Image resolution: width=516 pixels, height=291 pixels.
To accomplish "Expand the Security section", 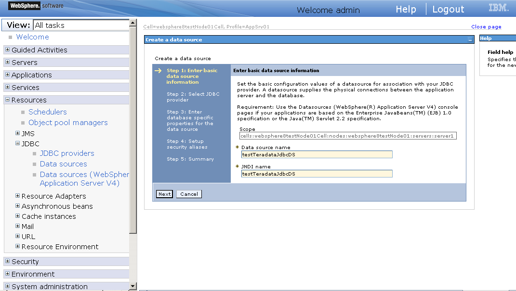I will (x=7, y=261).
